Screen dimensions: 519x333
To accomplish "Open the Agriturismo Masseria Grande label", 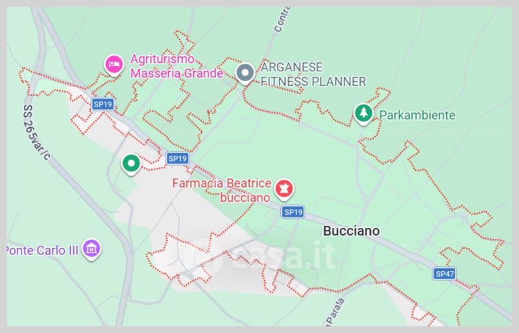I will coord(176,66).
